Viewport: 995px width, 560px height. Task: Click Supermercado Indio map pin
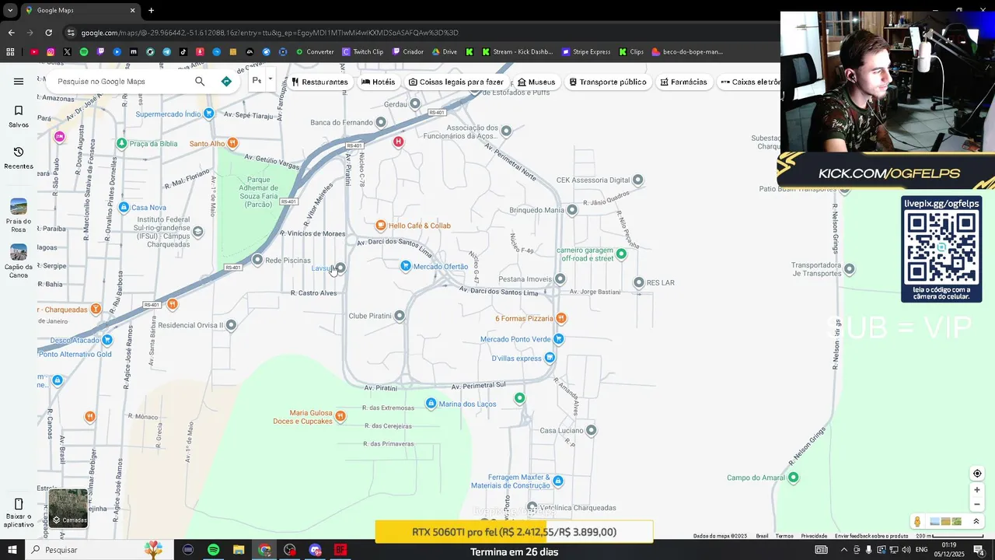coord(208,114)
